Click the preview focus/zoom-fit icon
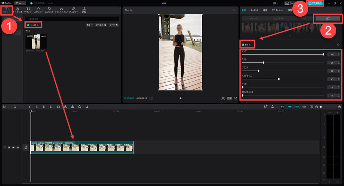Viewport: 344px width, 186px height. [223, 98]
